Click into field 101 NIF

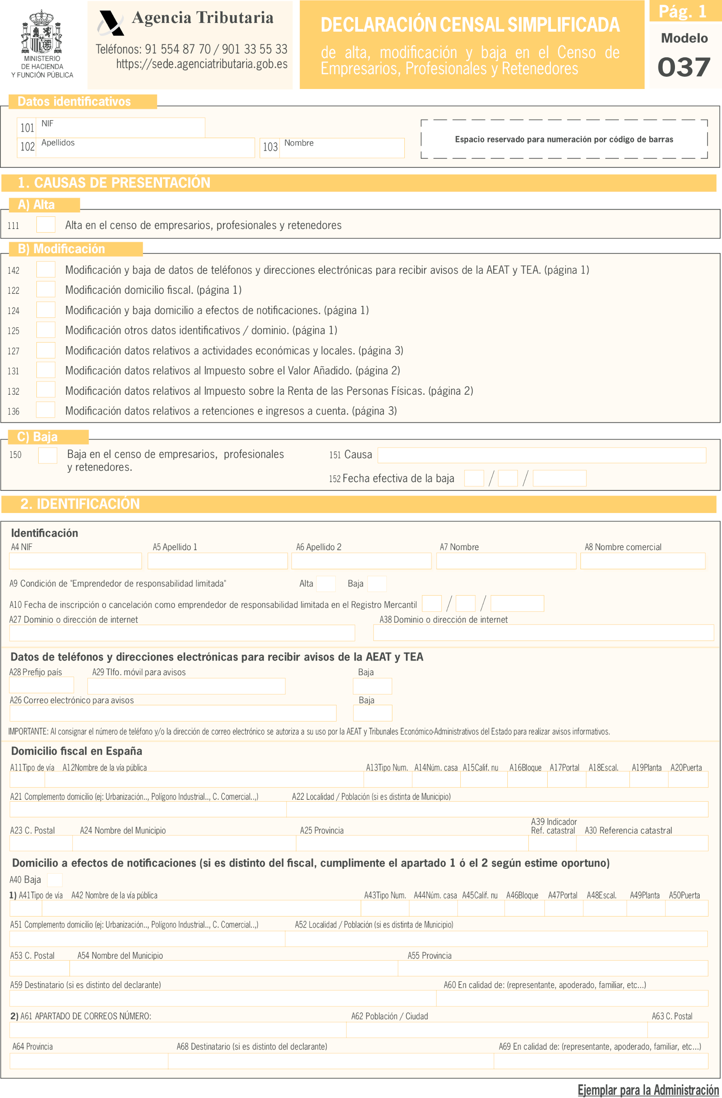(120, 128)
